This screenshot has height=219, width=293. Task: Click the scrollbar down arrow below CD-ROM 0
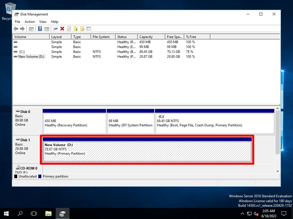pos(278,171)
